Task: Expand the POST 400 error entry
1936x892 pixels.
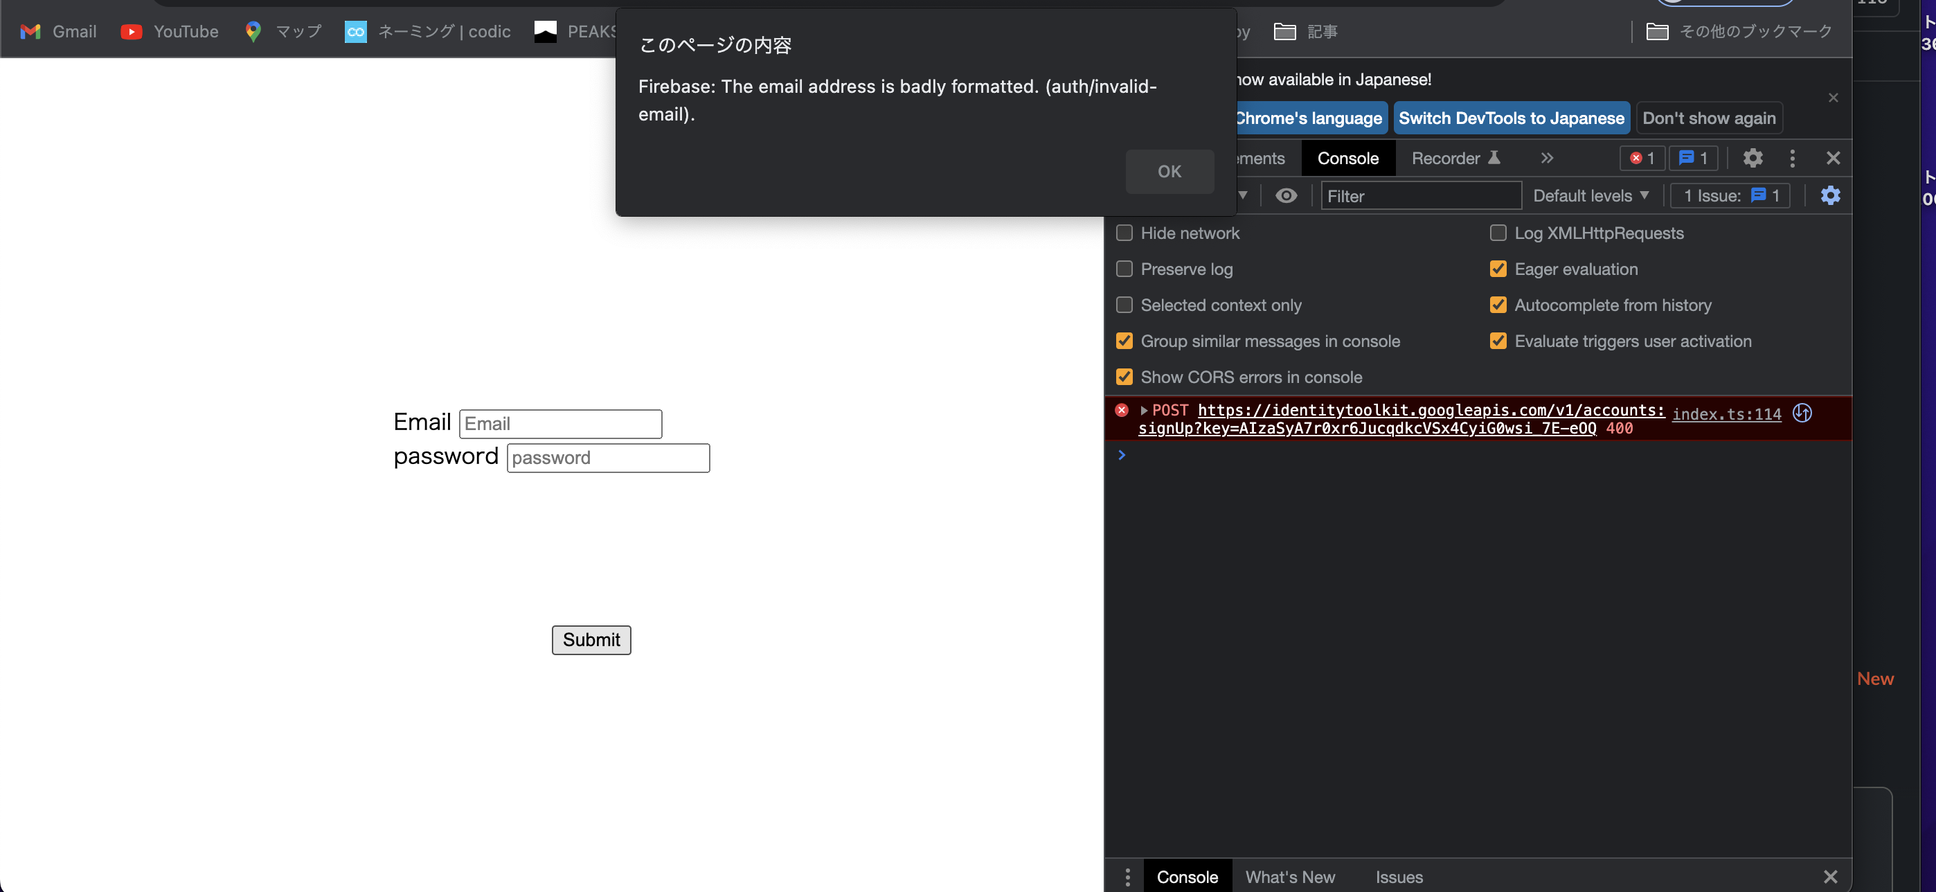Action: tap(1144, 410)
